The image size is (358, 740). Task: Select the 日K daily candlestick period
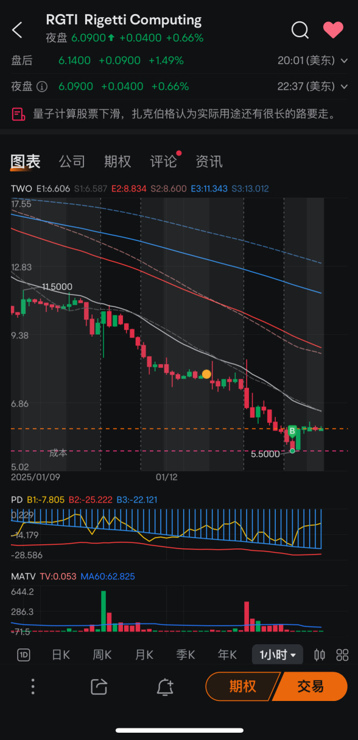click(x=61, y=655)
